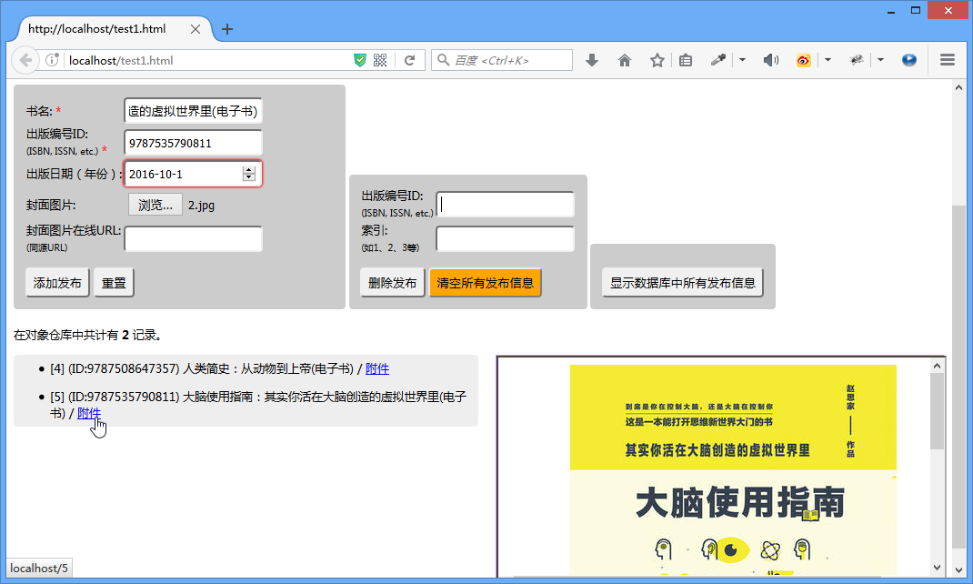The image size is (973, 584).
Task: Open 附件 link for record [4]
Action: coord(377,368)
